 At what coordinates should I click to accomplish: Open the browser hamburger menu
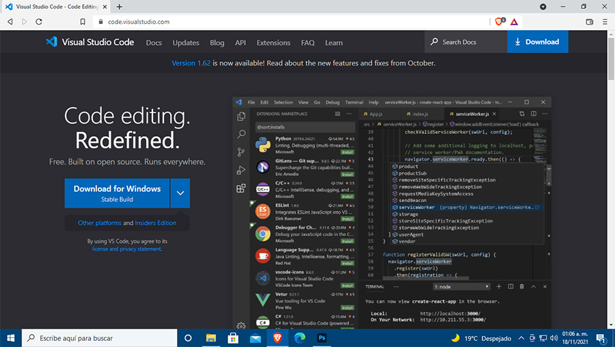[605, 22]
